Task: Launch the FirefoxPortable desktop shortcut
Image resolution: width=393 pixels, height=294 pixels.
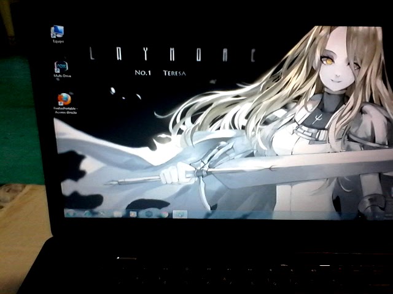Action: point(64,99)
